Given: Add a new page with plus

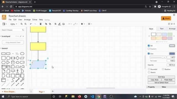Looking at the screenshot, I should [53, 91].
